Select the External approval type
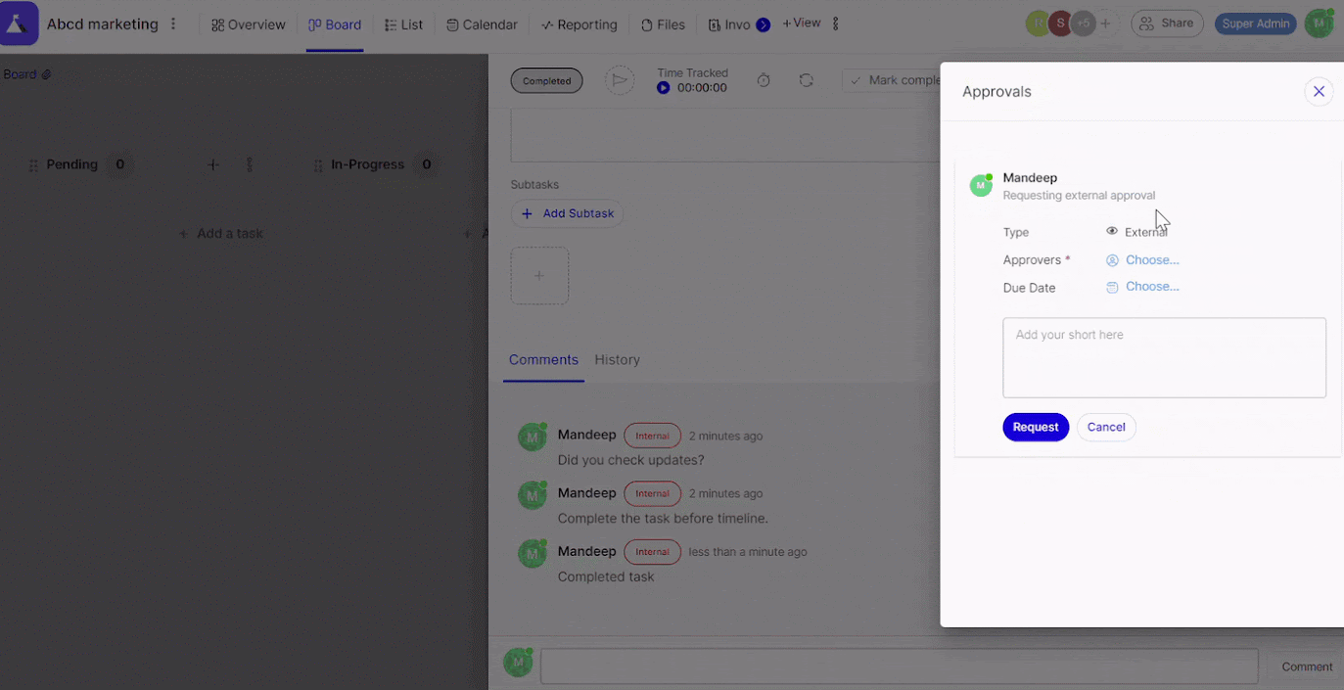Image resolution: width=1344 pixels, height=690 pixels. click(1144, 231)
